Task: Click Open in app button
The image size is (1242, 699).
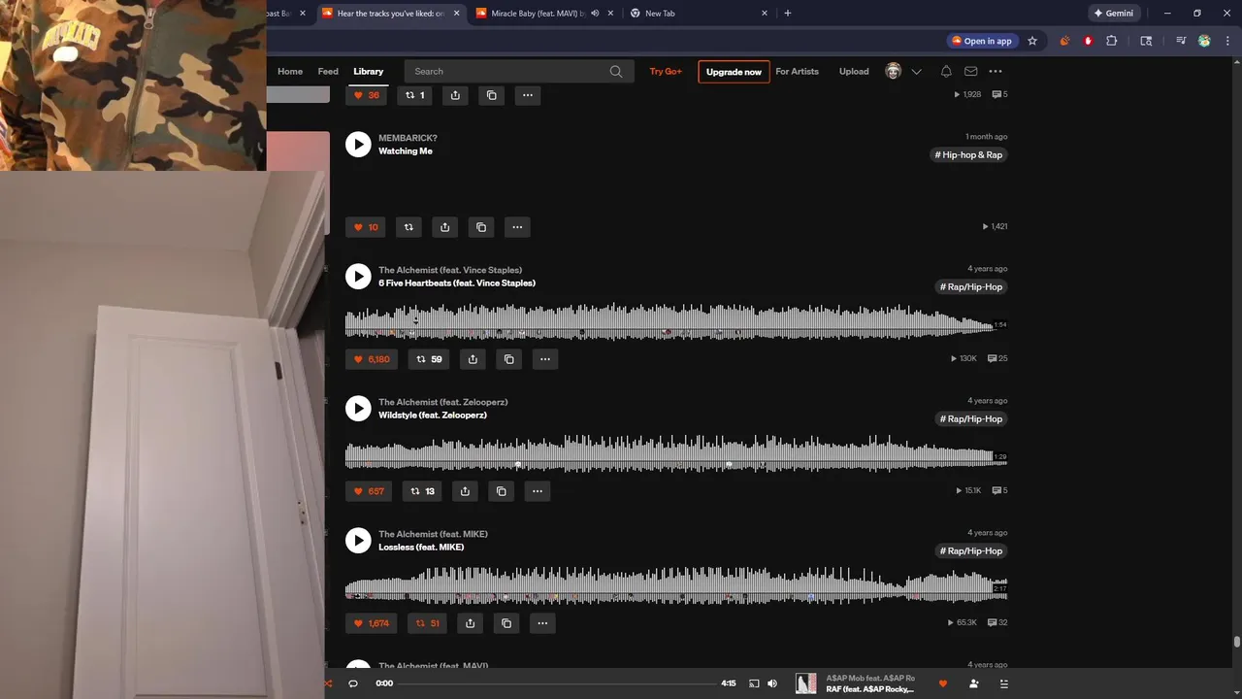Action: pos(982,41)
